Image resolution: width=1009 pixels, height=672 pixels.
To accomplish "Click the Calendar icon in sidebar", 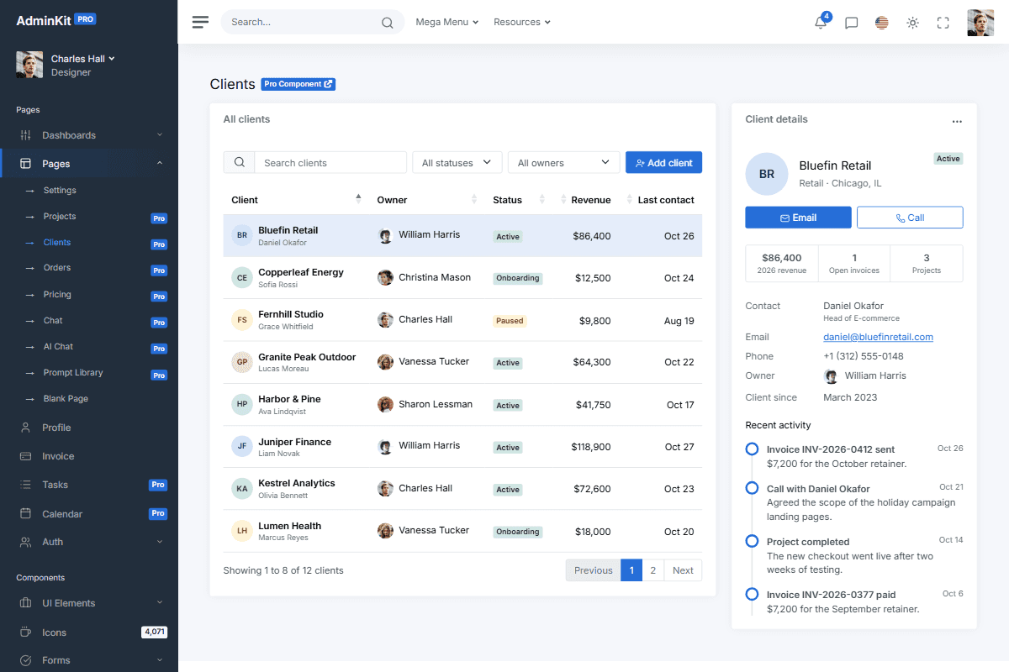I will point(25,513).
